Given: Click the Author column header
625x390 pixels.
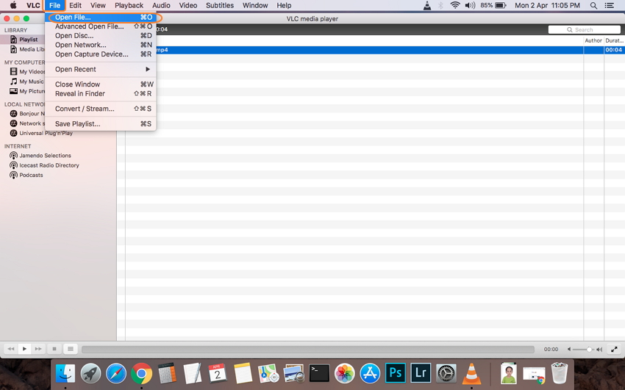Looking at the screenshot, I should click(x=593, y=40).
